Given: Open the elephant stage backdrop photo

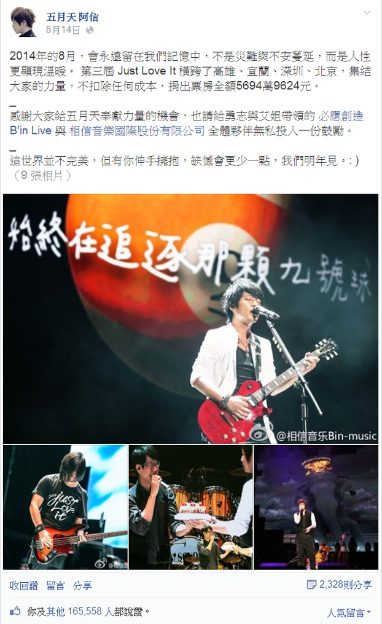Looking at the screenshot, I should [x=316, y=507].
